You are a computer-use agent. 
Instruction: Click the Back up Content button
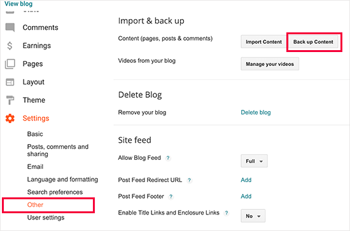pyautogui.click(x=313, y=42)
